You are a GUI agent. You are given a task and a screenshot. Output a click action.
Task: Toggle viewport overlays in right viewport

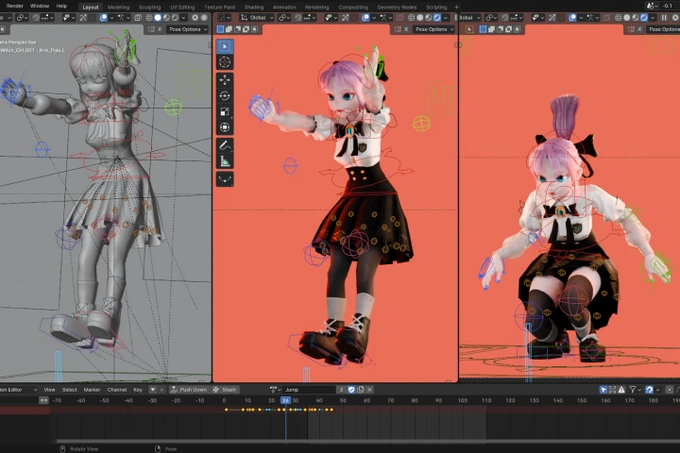[x=572, y=18]
